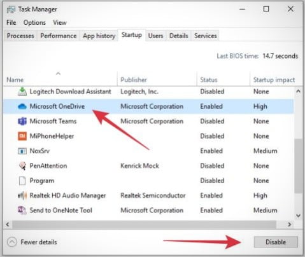Select the NoxSrv name text
Image resolution: width=305 pixels, height=257 pixels.
39,151
